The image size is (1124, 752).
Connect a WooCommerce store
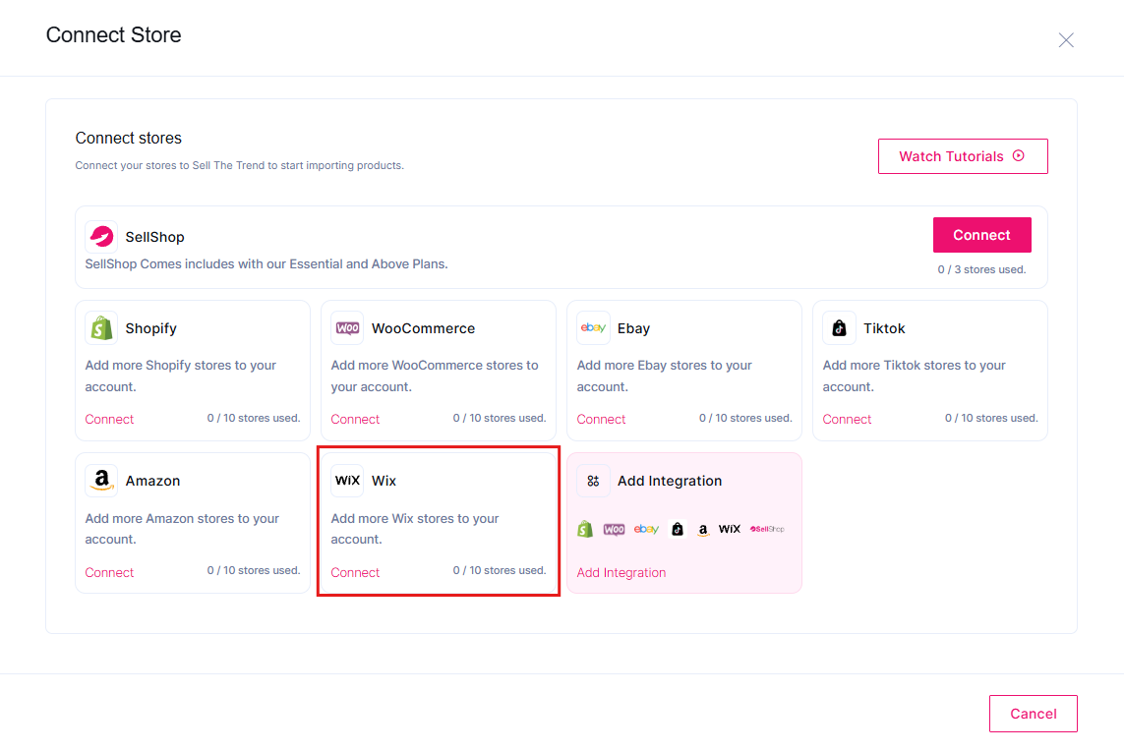click(356, 420)
